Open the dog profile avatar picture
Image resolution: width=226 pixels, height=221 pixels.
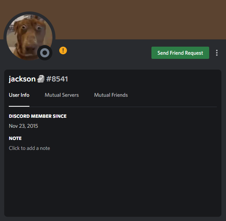[x=29, y=37]
